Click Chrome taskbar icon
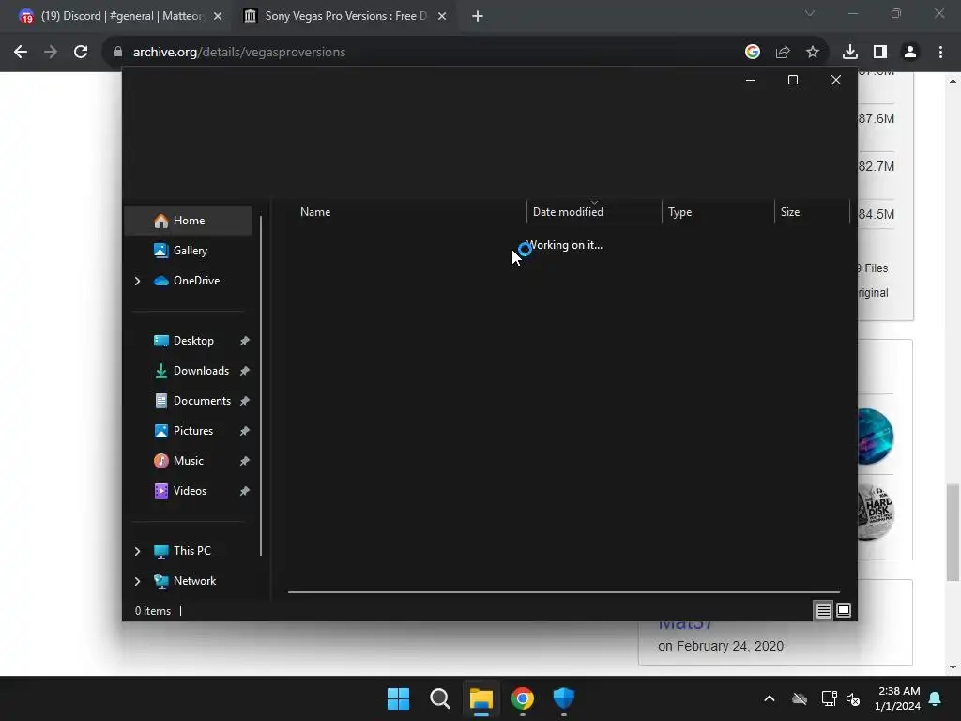This screenshot has height=721, width=961. [523, 698]
